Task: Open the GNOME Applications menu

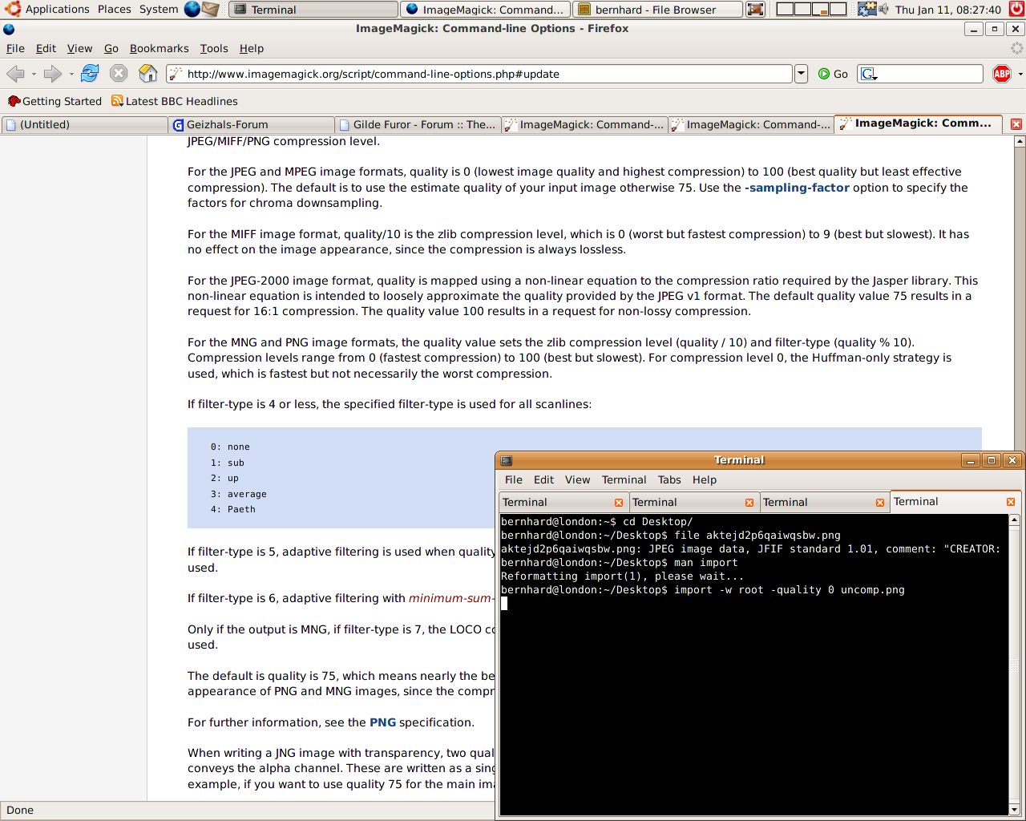Action: [x=47, y=9]
